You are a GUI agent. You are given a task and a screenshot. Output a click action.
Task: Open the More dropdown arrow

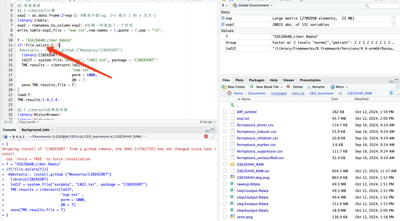tap(346, 87)
